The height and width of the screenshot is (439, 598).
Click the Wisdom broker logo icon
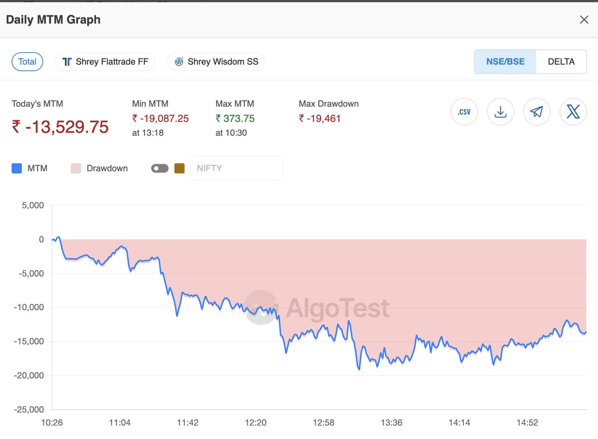click(x=179, y=62)
